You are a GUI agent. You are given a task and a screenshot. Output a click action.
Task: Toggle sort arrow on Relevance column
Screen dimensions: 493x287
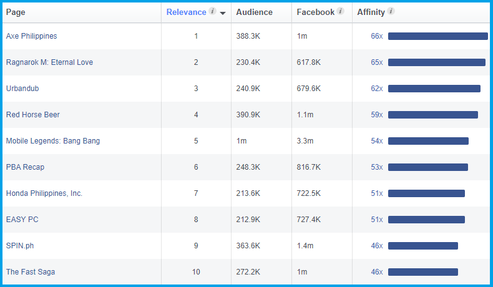coord(223,13)
